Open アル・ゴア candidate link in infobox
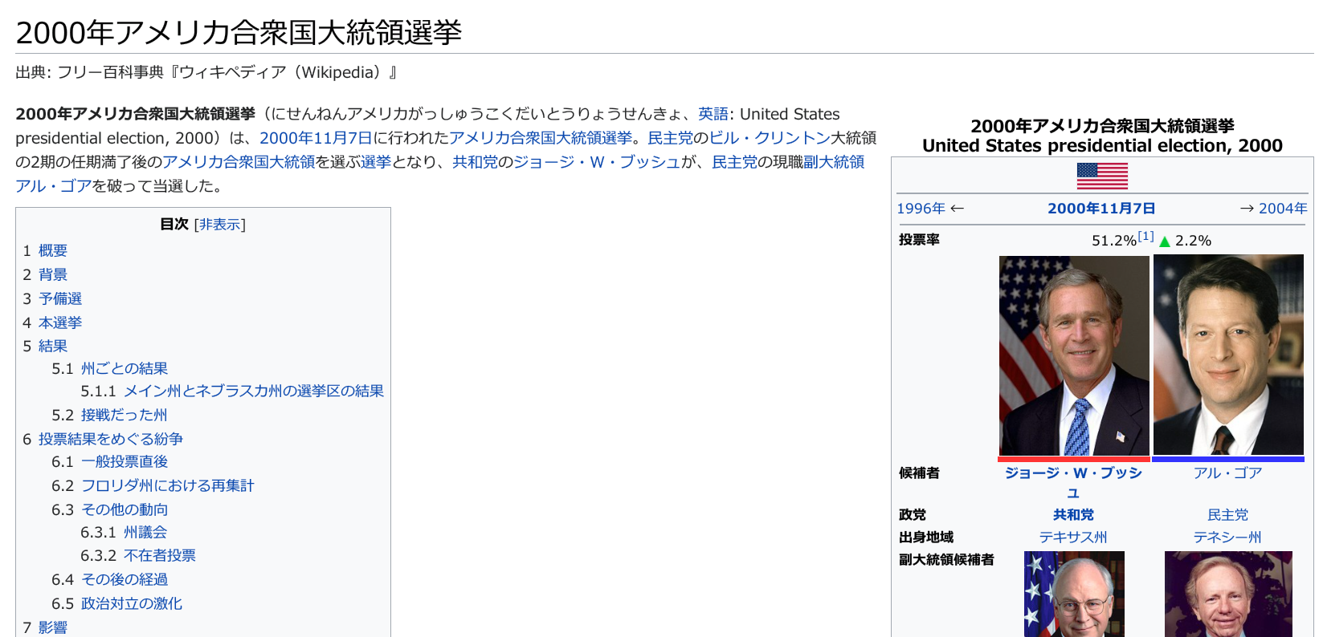 click(1227, 473)
